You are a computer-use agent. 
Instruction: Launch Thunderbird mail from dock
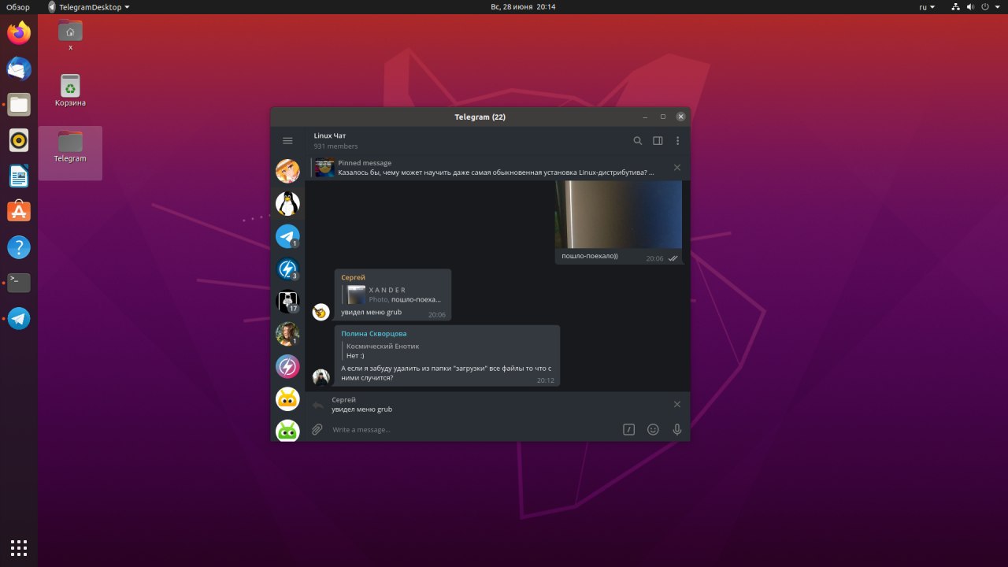pyautogui.click(x=19, y=69)
